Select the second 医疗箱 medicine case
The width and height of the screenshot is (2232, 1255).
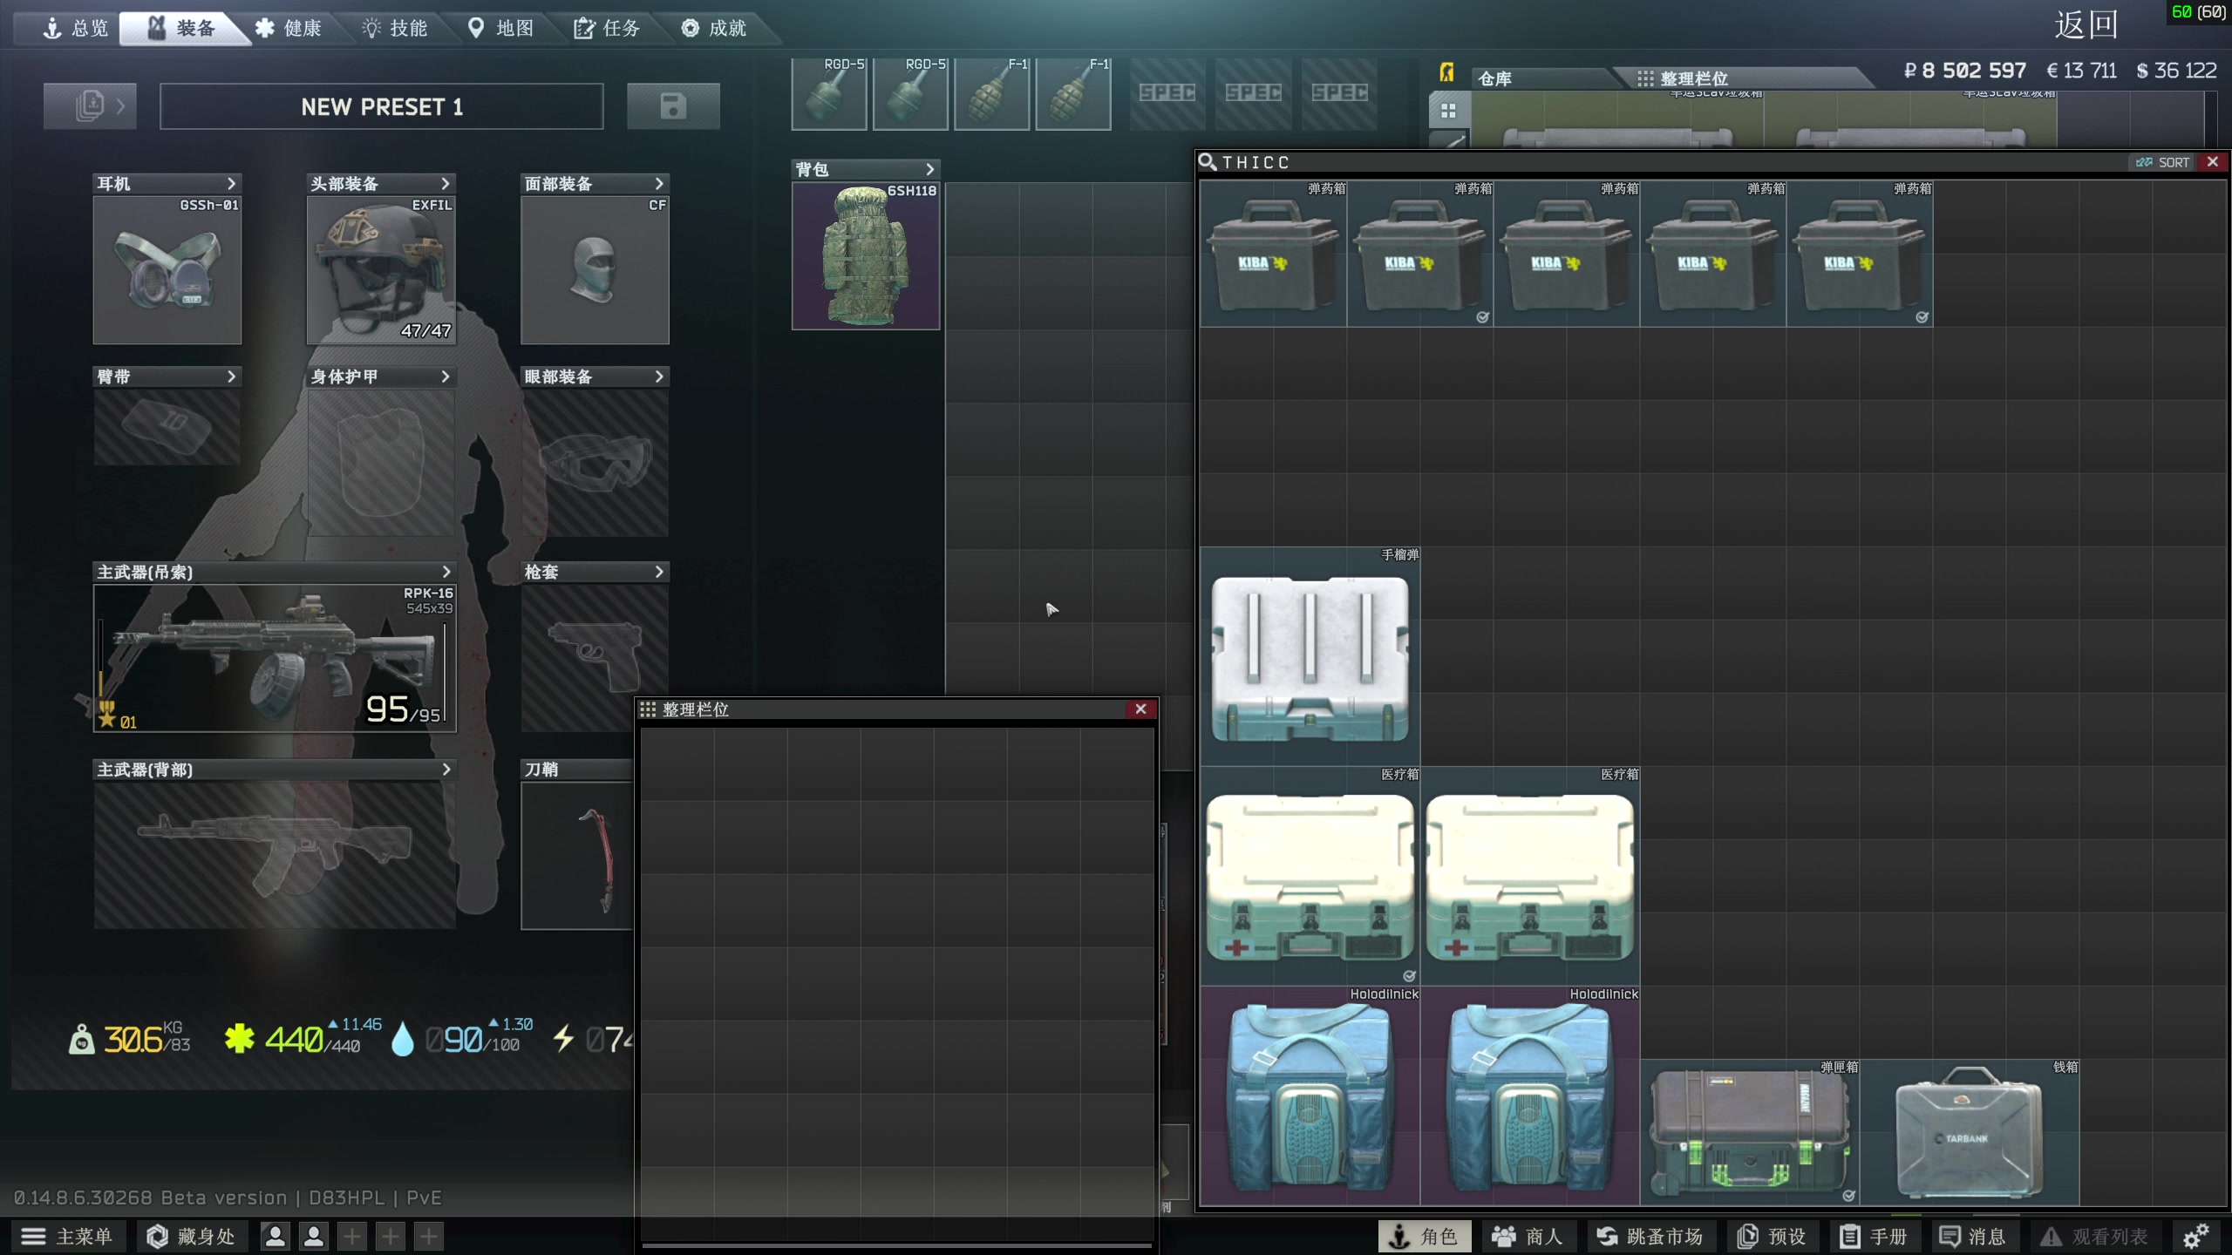[1529, 876]
